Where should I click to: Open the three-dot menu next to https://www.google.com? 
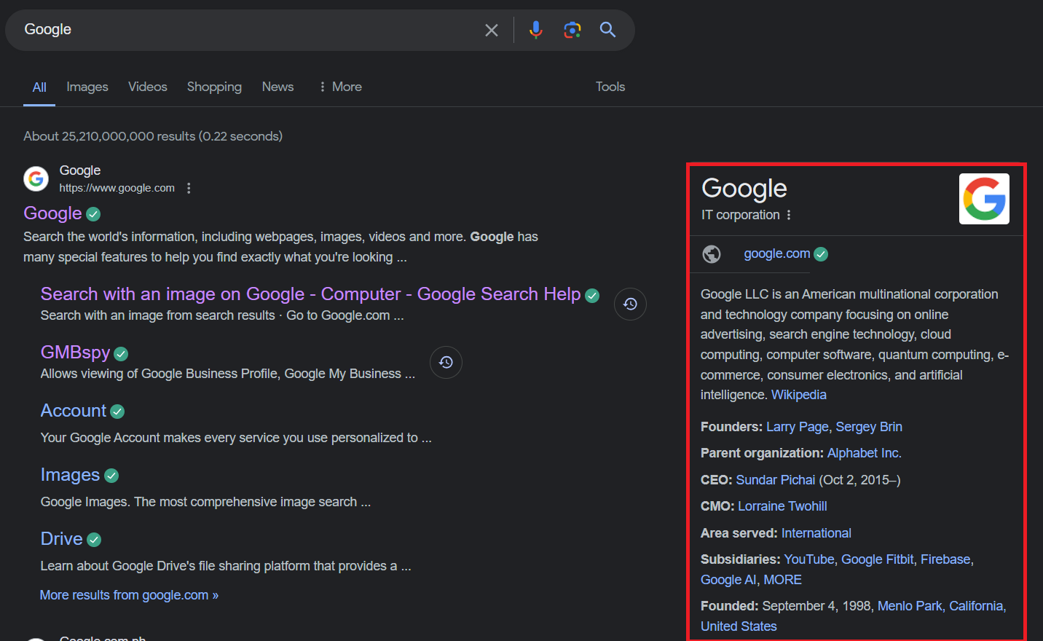(x=189, y=188)
